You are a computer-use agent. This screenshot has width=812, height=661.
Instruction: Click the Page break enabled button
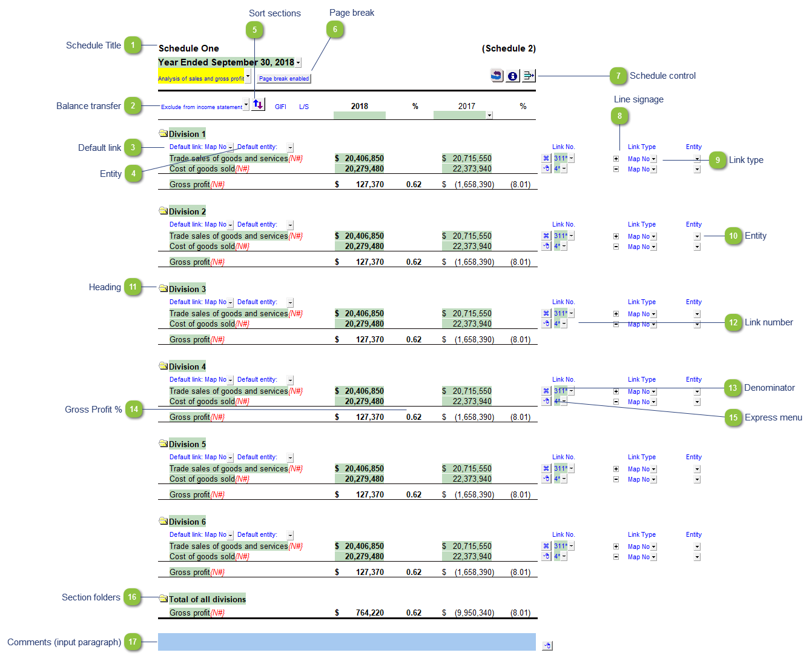284,79
